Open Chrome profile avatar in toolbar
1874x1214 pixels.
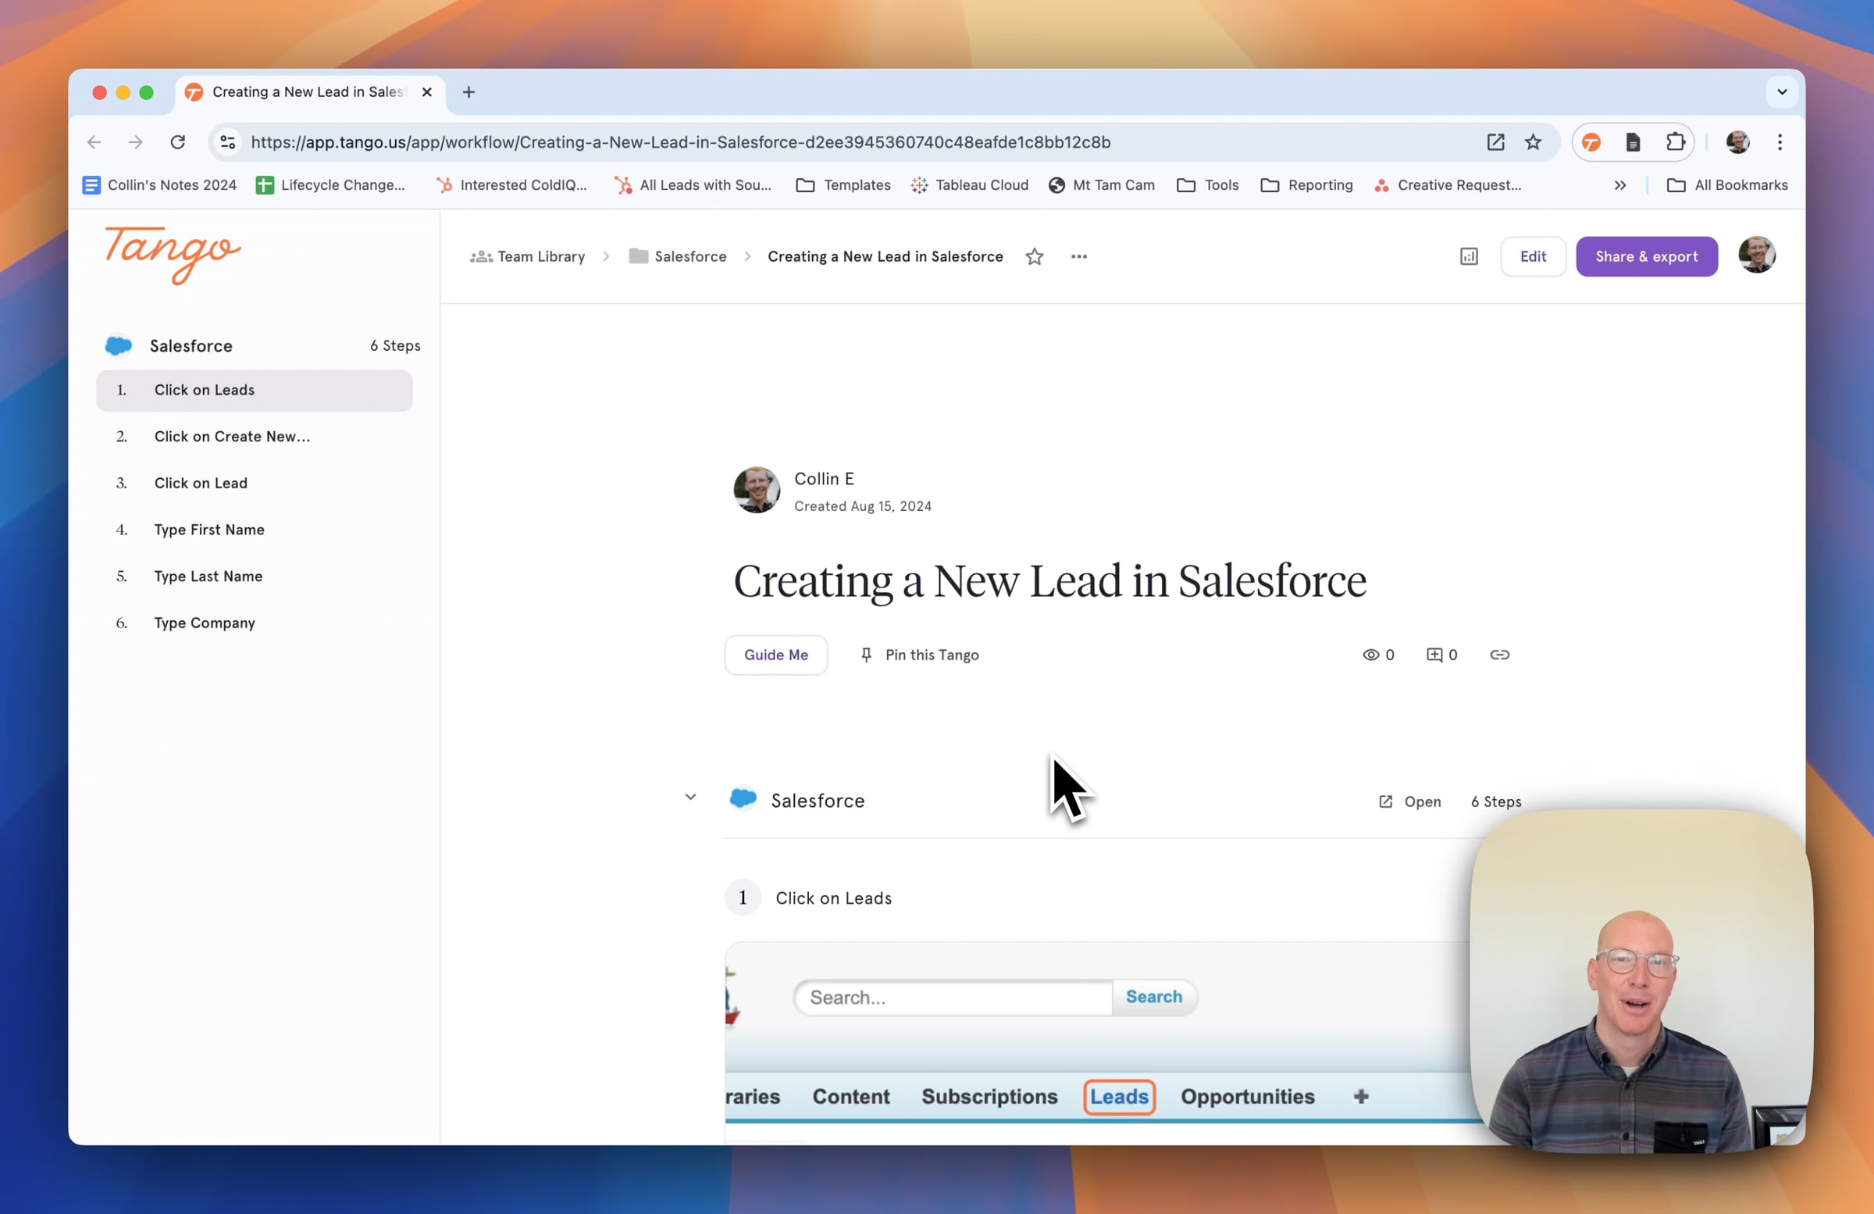tap(1738, 142)
